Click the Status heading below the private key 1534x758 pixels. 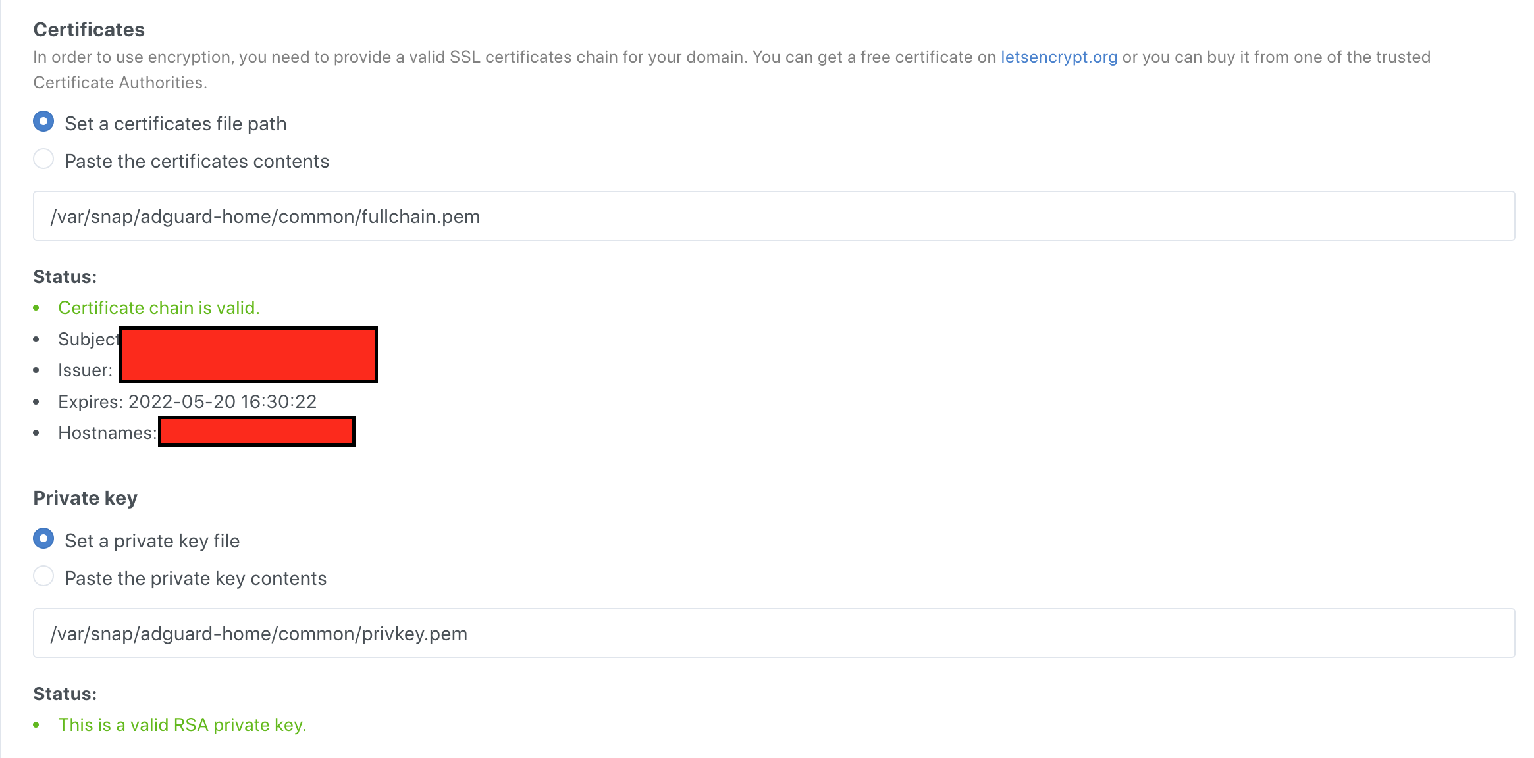(65, 693)
